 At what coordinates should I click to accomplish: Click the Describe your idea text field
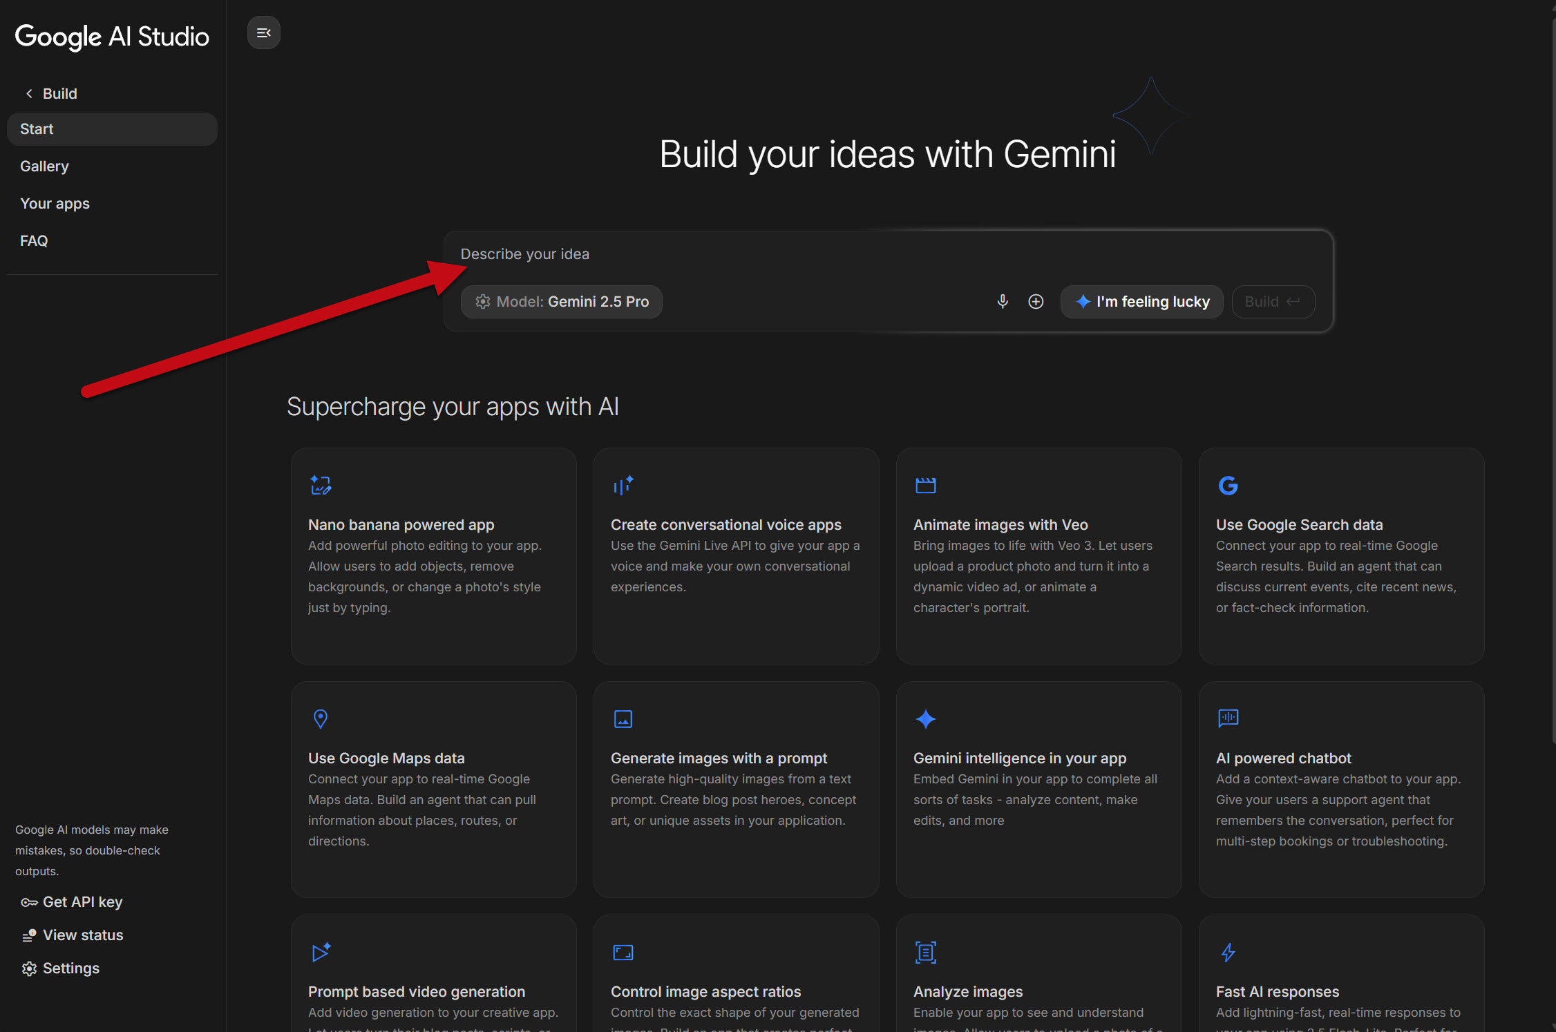760,254
